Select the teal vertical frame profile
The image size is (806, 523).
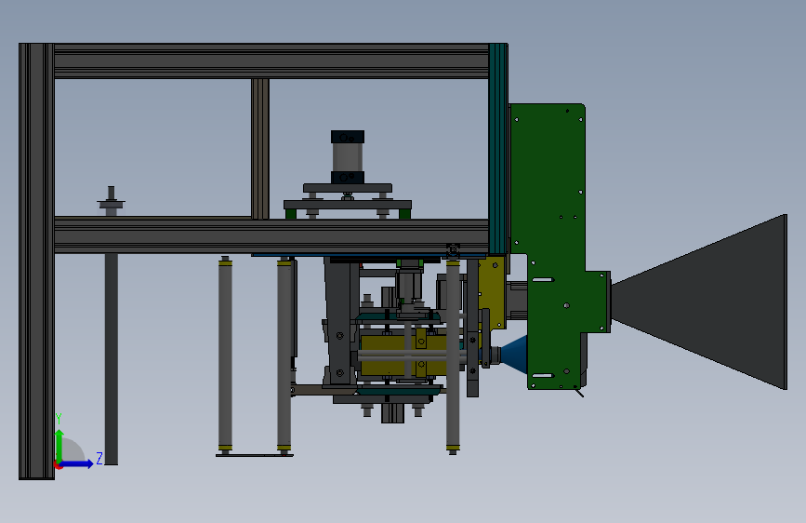coord(498,148)
